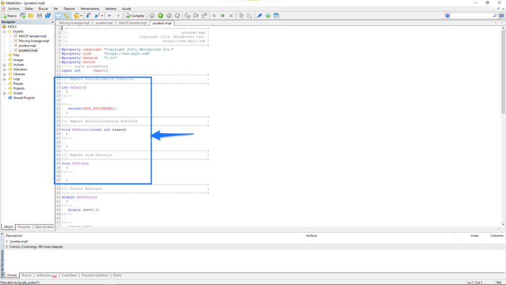Click the Save All double-disk icon

(x=48, y=15)
